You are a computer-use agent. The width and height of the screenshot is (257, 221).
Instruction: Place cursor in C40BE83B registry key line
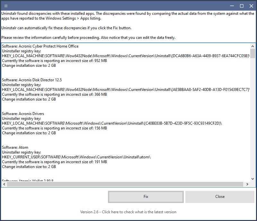[112, 123]
